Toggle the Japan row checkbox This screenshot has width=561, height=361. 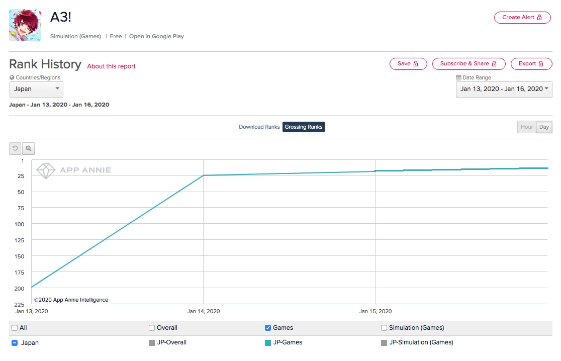click(x=15, y=343)
